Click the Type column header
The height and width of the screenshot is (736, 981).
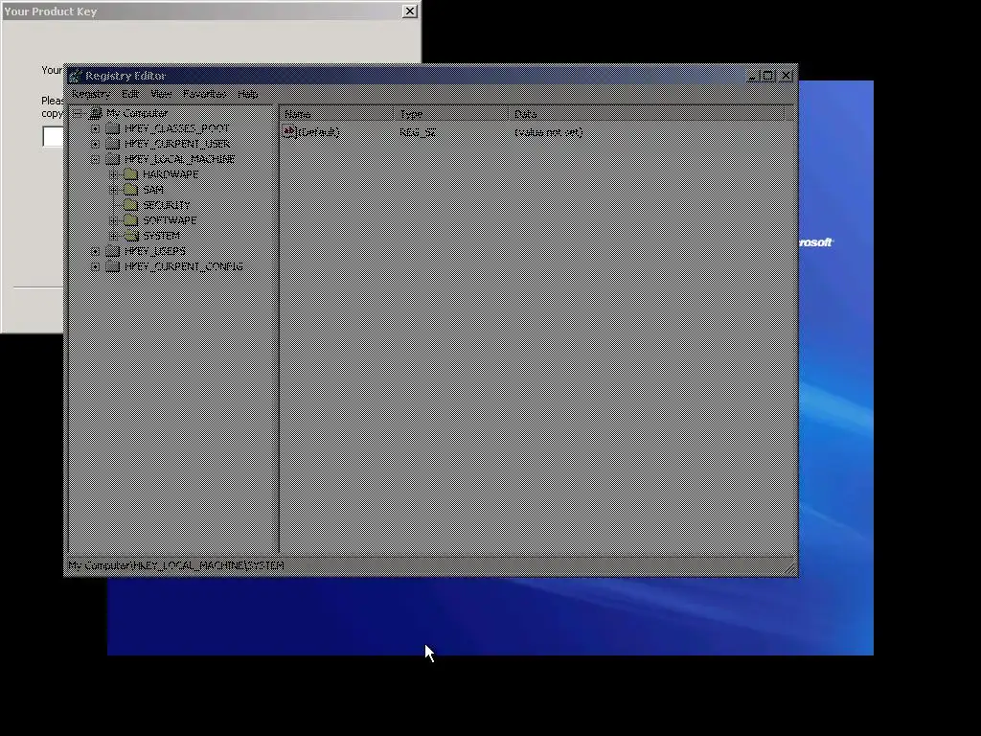(452, 114)
